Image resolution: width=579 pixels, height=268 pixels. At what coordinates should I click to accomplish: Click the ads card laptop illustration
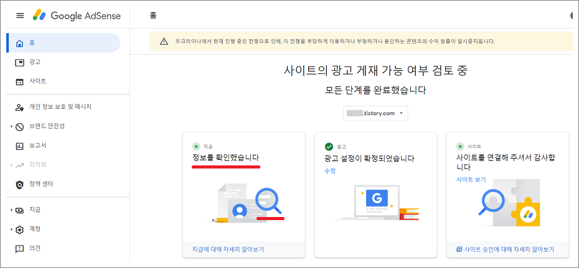(376, 203)
